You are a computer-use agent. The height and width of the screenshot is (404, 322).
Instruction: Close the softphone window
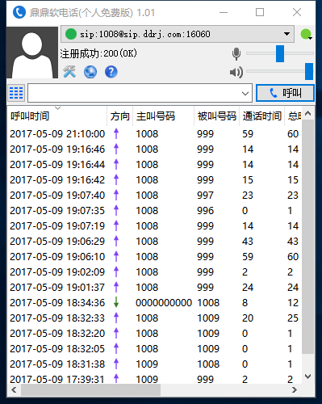(297, 12)
